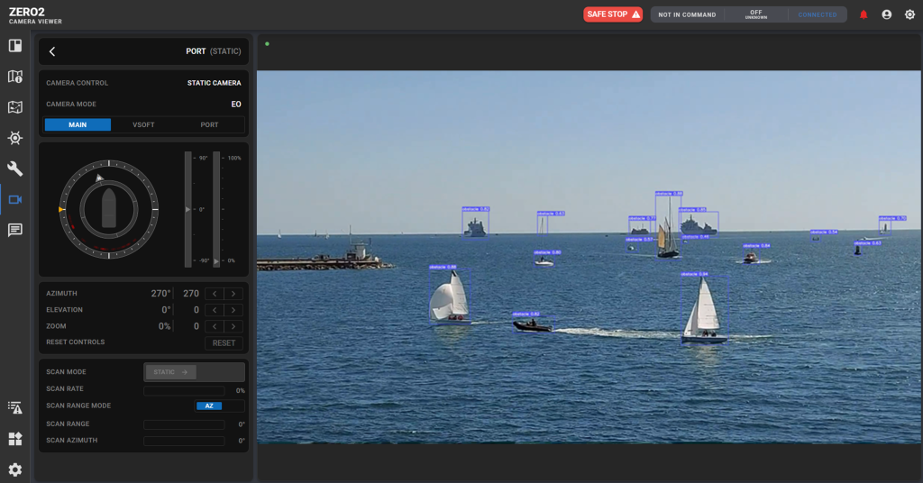
Task: Switch to the VSOFT camera tab
Action: (x=143, y=124)
